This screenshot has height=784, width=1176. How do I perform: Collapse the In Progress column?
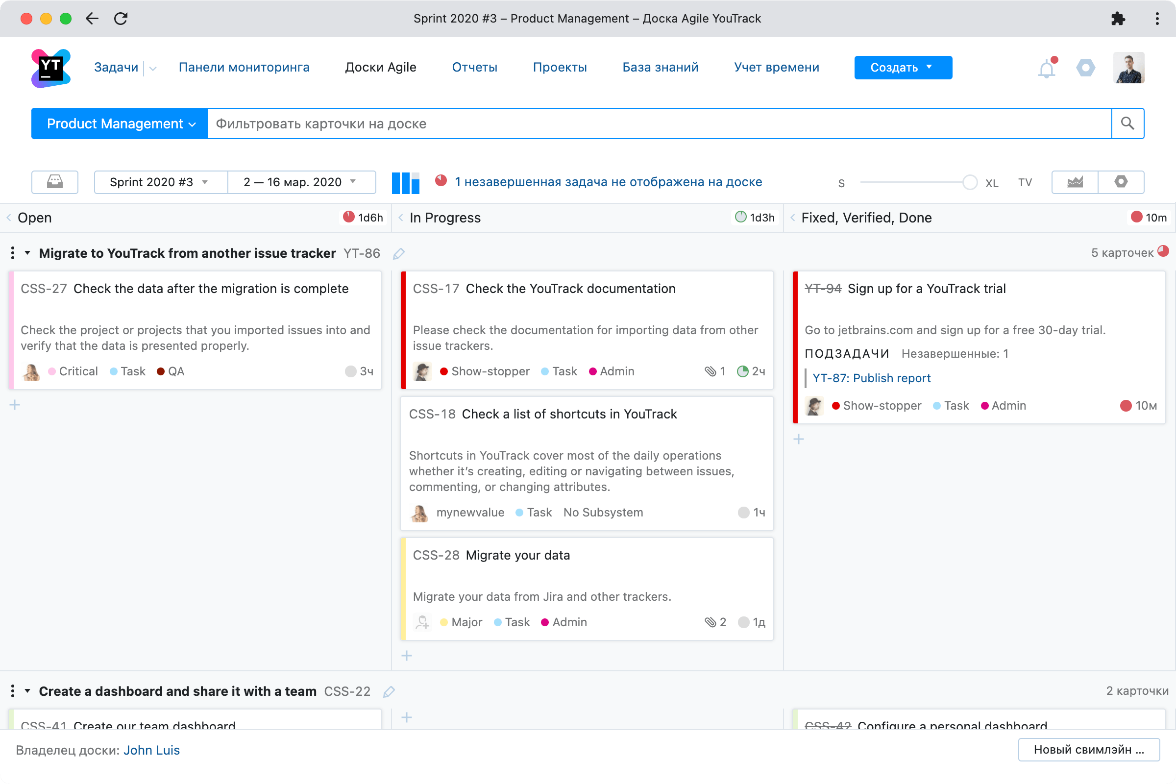pyautogui.click(x=400, y=218)
